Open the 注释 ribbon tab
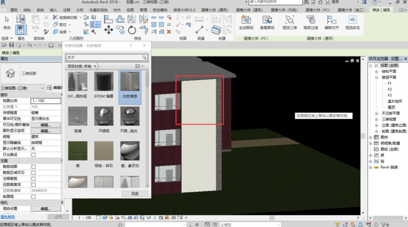Viewport: 408px width, 227px height. (67, 10)
